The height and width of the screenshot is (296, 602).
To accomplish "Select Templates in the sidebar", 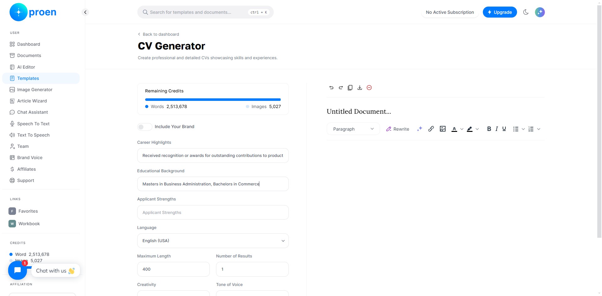I will [41, 78].
